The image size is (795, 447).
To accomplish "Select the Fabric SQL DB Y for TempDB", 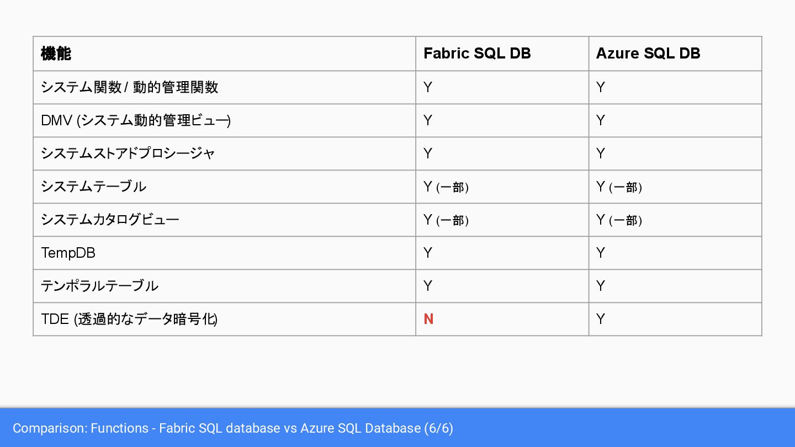I will click(x=428, y=253).
